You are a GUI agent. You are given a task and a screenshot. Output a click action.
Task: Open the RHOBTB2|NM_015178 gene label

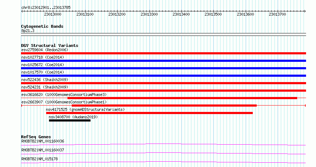coord(39,159)
